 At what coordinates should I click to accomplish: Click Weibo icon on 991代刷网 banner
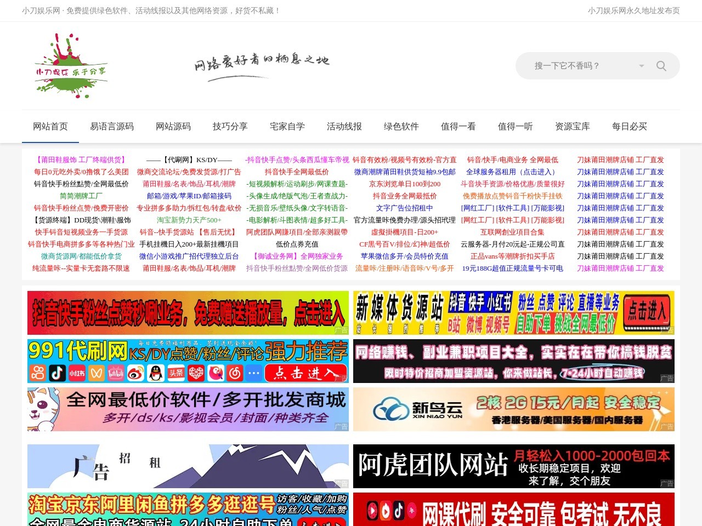tap(136, 373)
